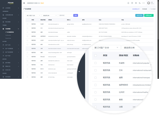Open the notifications bell icon
Screen dimensions: 159x115
coord(128,3)
